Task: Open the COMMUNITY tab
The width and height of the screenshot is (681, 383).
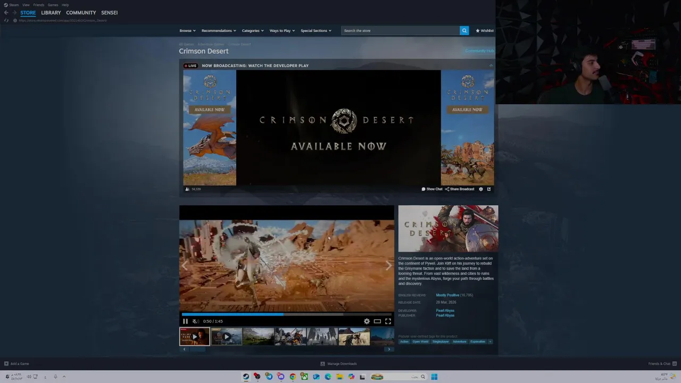Action: pos(81,13)
